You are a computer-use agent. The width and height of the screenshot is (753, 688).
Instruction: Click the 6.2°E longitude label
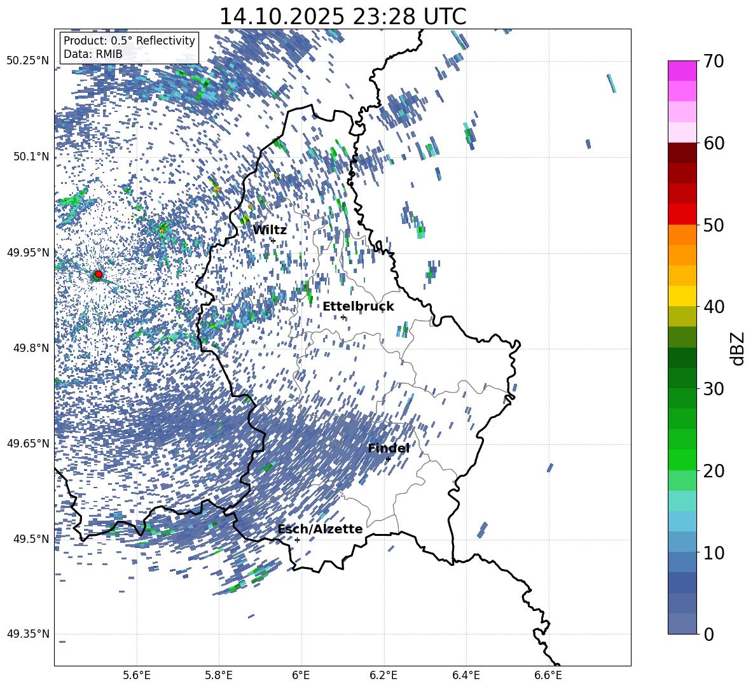click(383, 675)
